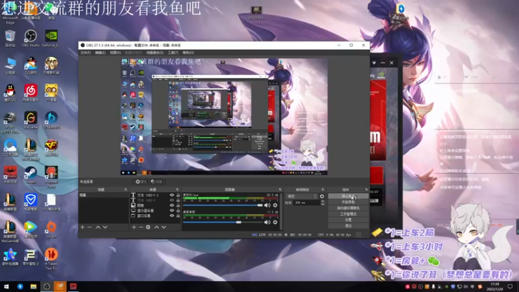
Task: Mute the microphone audio channel
Action: point(267,205)
